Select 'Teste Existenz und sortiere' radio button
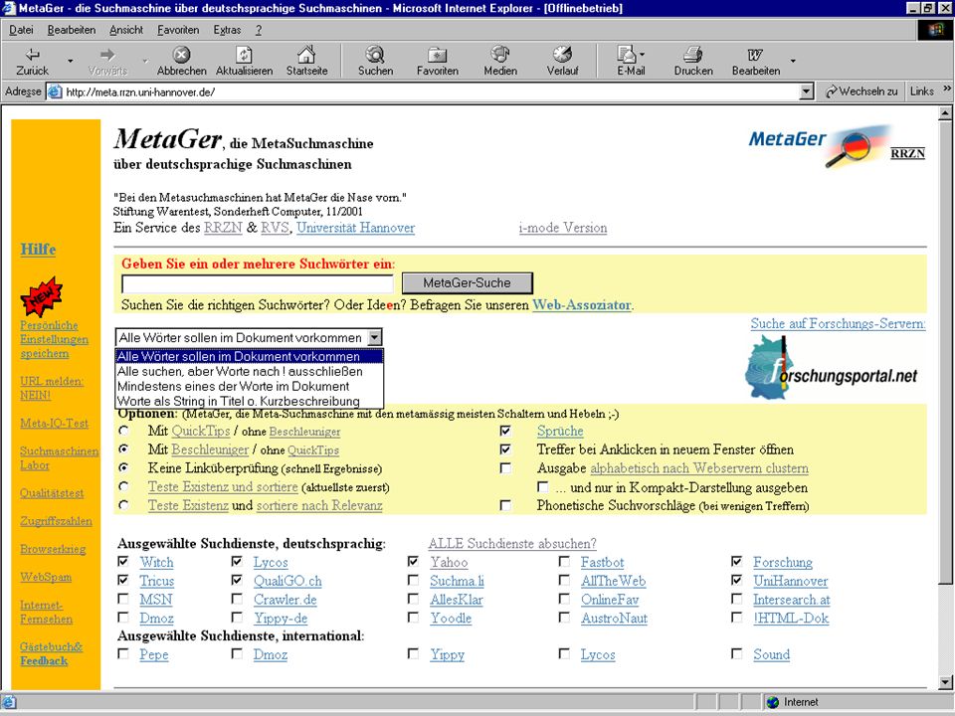The height and width of the screenshot is (716, 955). 124,486
